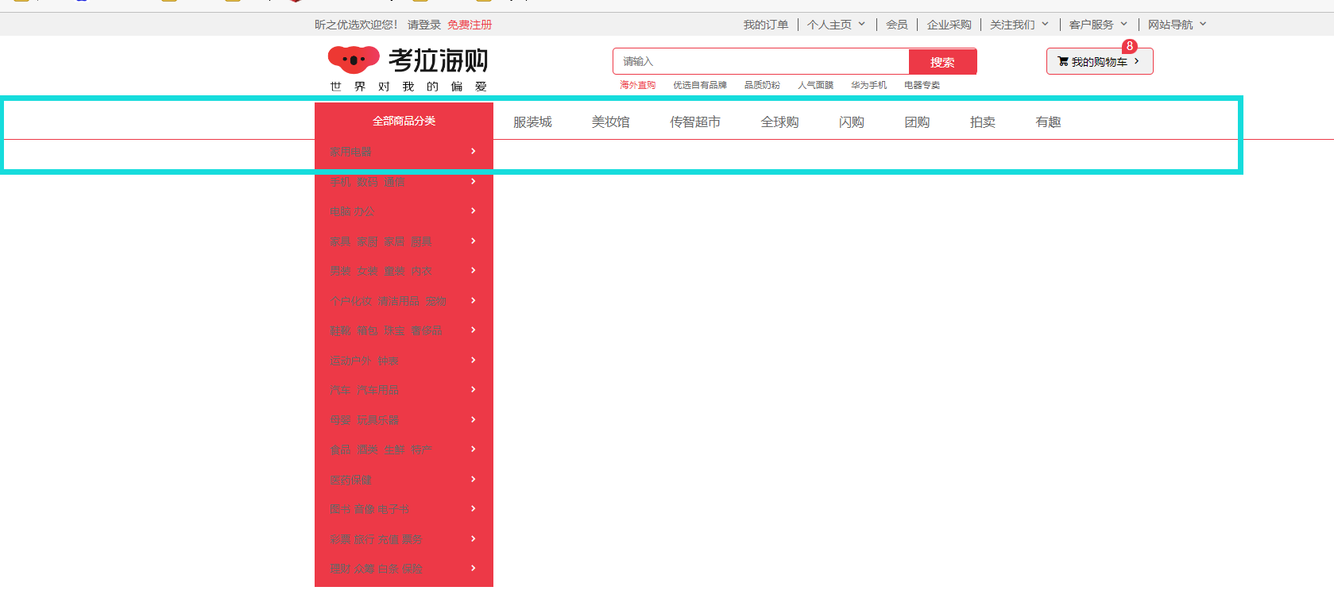Viewport: 1334px width, 606px height.
Task: Open the 网站导航 dropdown
Action: pos(1177,25)
